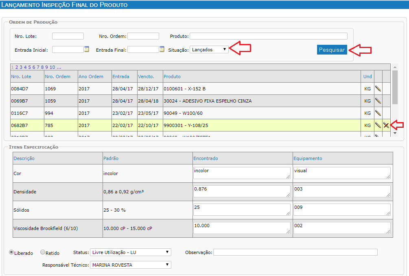Sort table by Ano Ordem column
Image resolution: width=409 pixels, height=276 pixels.
click(x=91, y=77)
